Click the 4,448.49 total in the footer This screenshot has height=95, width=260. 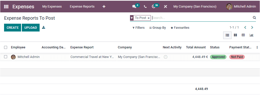click(201, 89)
